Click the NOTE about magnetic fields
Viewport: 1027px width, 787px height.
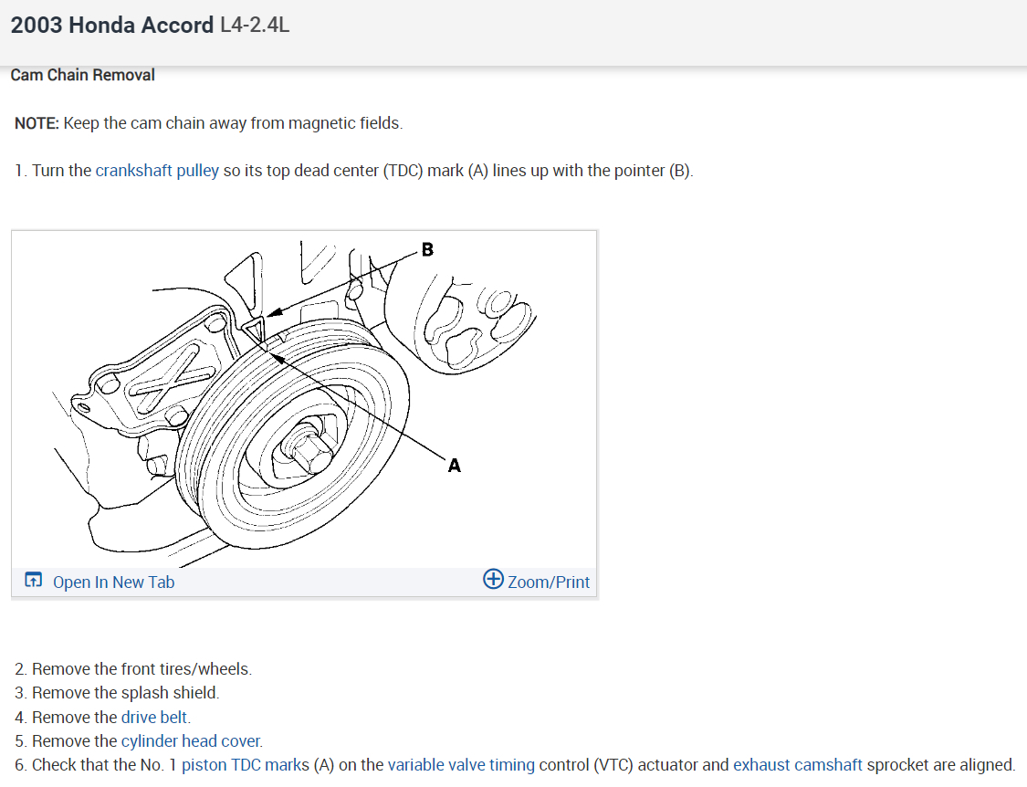(208, 123)
